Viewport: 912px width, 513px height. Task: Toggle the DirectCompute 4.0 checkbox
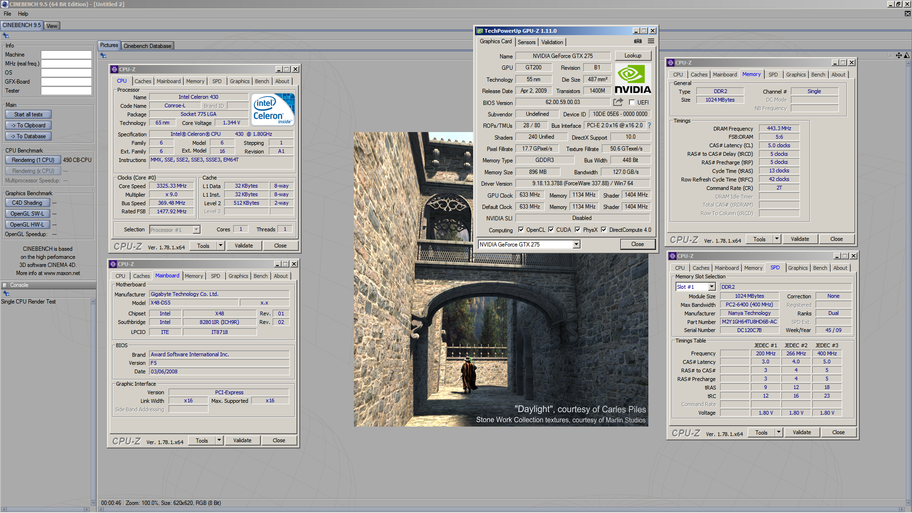[x=604, y=230]
